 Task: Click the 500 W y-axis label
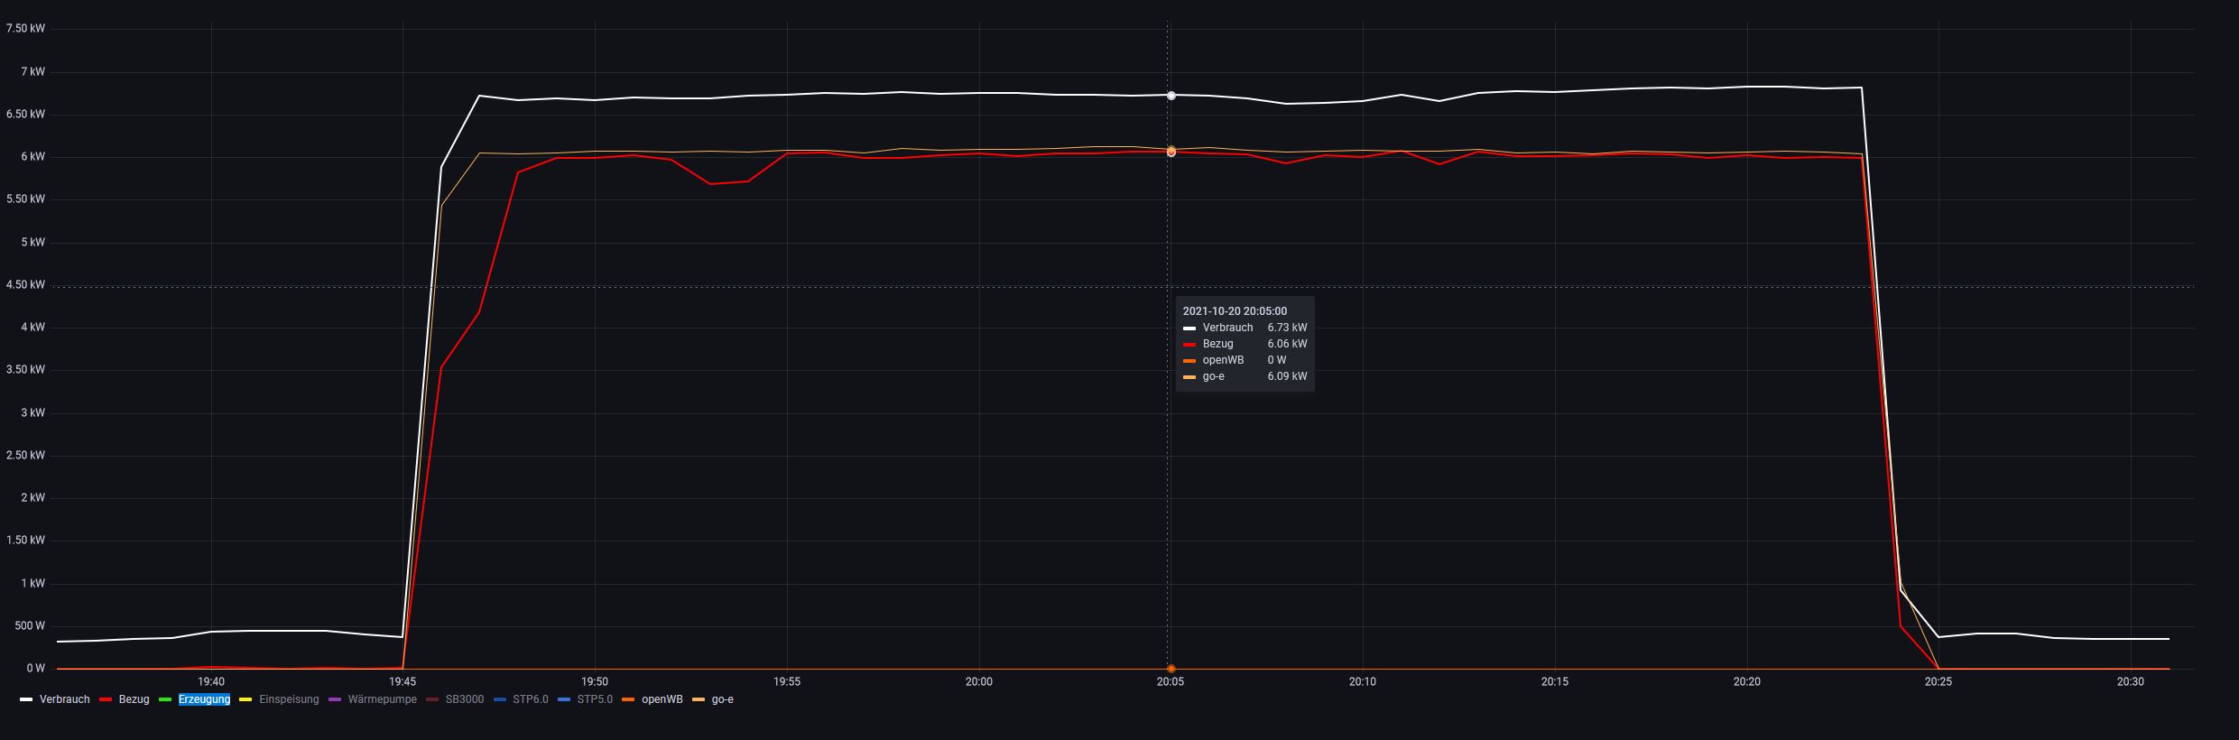point(30,626)
